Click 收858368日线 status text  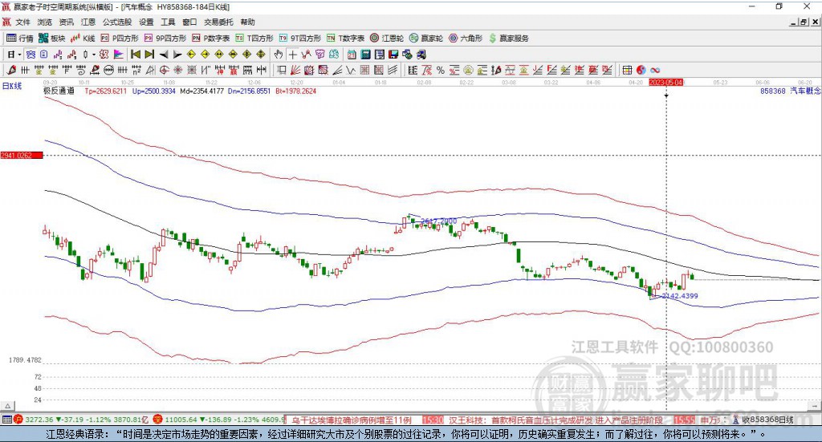767,420
